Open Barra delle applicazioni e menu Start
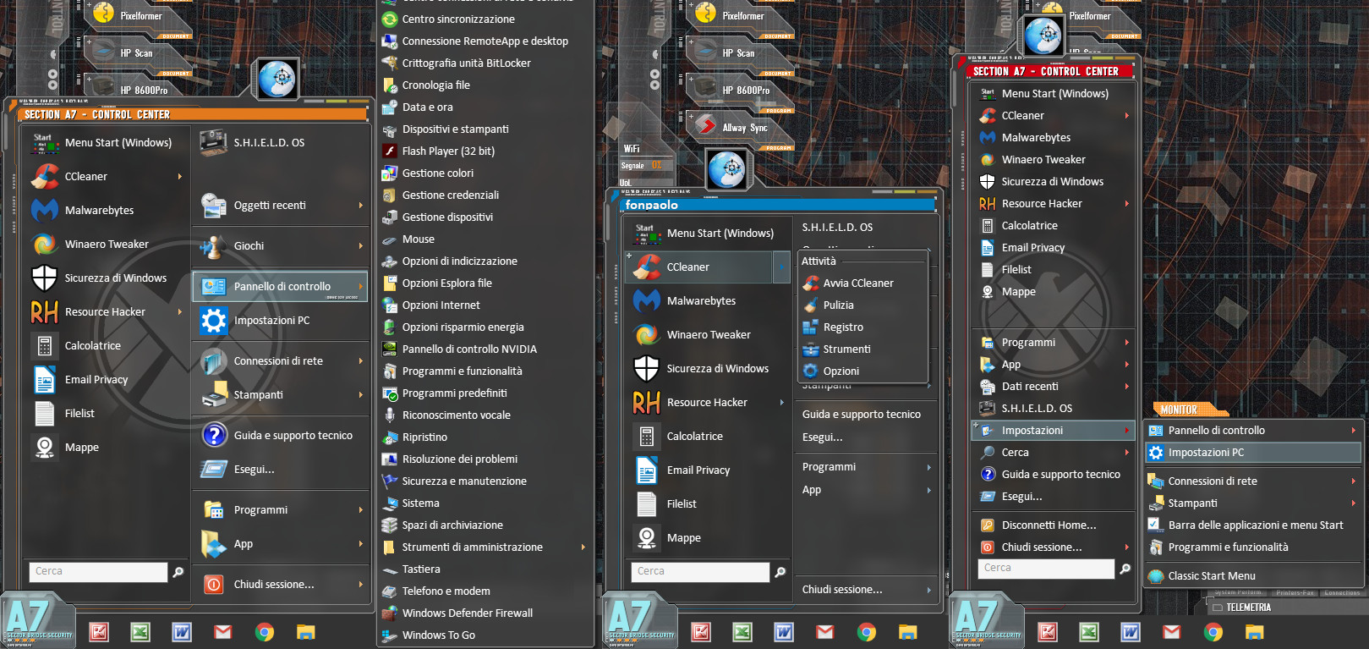1369x649 pixels. pyautogui.click(x=1255, y=525)
